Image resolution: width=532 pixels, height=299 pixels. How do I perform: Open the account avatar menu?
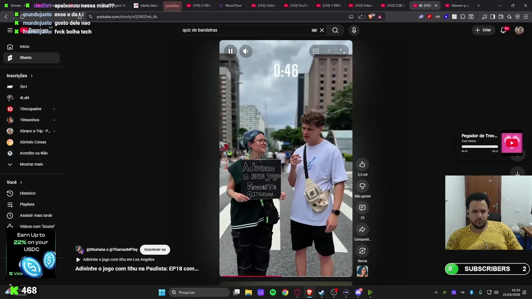(x=519, y=30)
